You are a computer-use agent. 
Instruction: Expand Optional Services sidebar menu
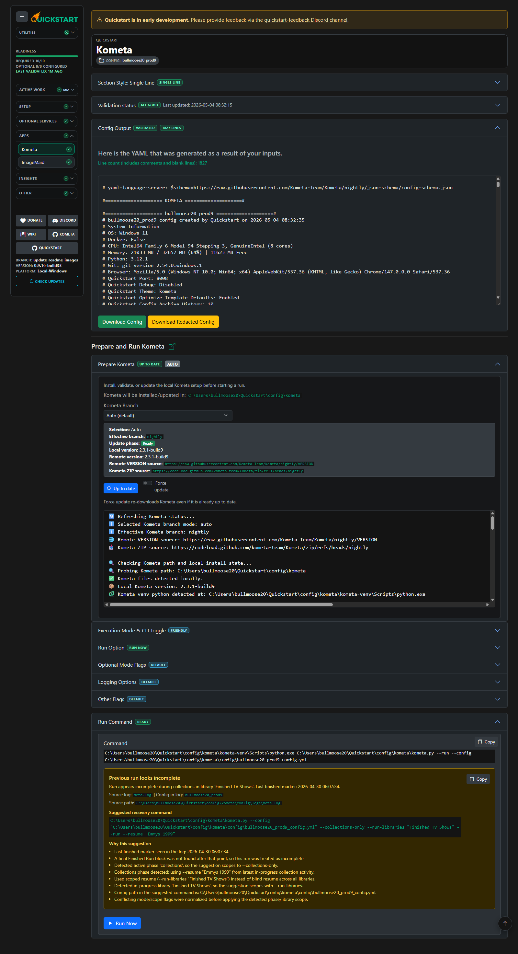47,121
